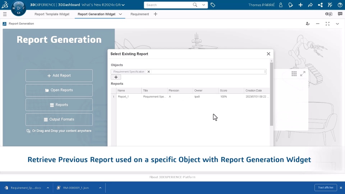Sort by the Name column header
345x194 pixels.
coord(129,91)
